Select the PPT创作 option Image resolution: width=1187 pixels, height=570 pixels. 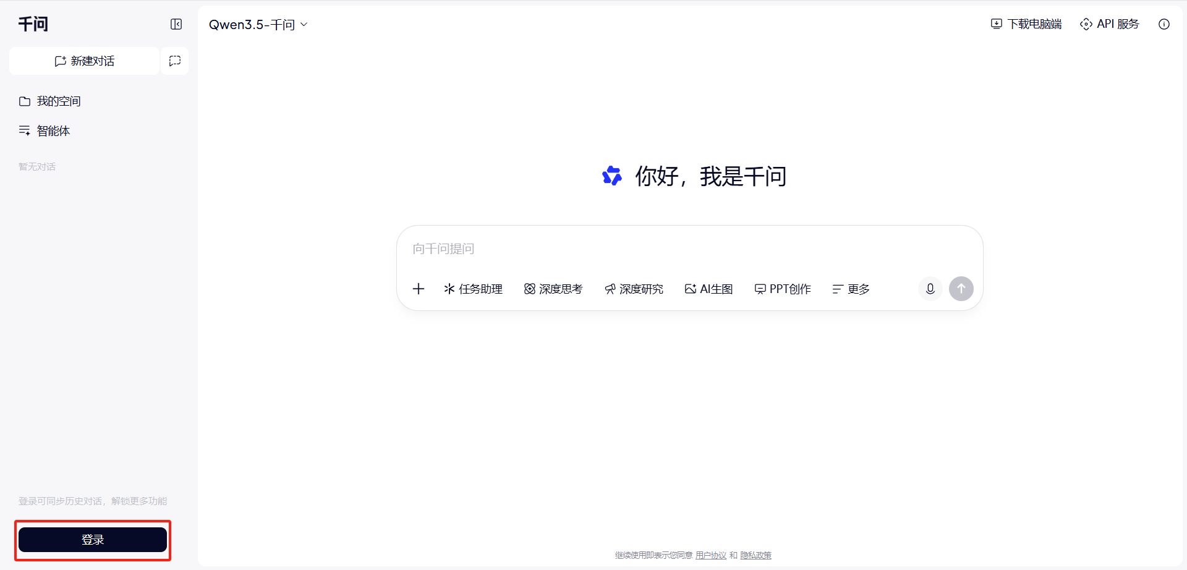(783, 289)
